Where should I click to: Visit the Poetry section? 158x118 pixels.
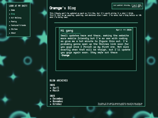click(x=14, y=22)
